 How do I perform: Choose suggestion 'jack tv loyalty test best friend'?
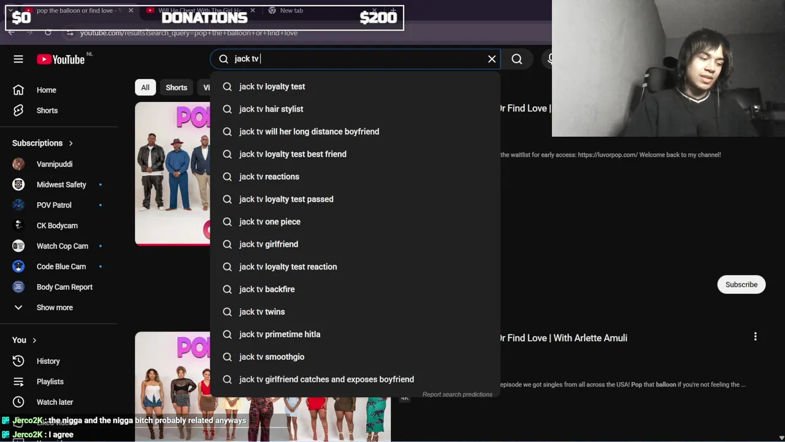[x=355, y=154]
